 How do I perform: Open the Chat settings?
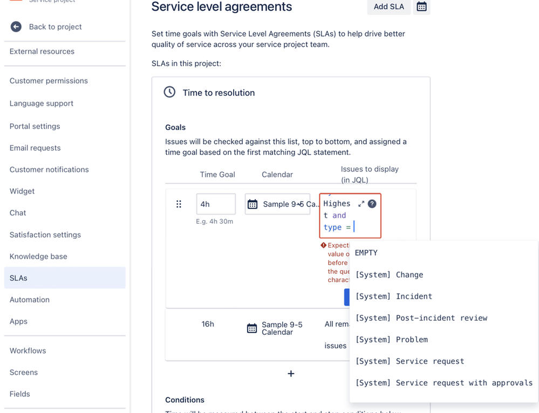click(x=18, y=212)
